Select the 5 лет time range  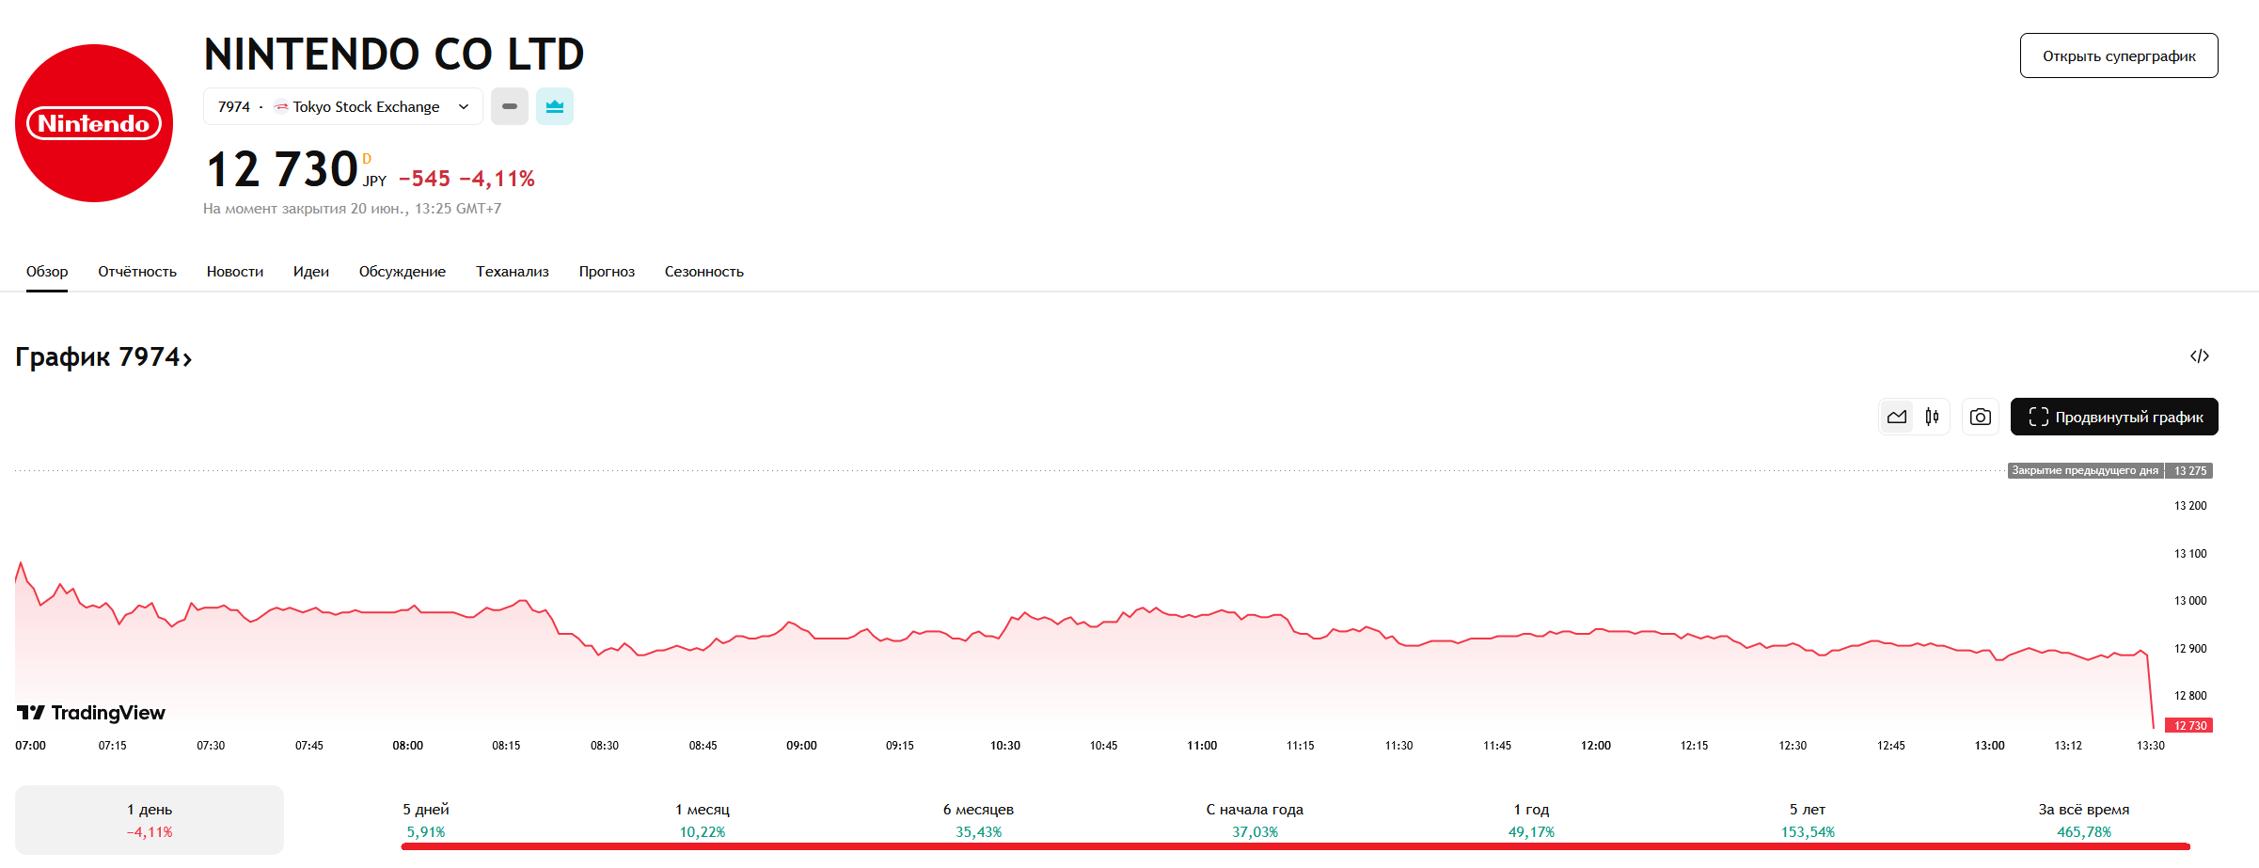1808,820
